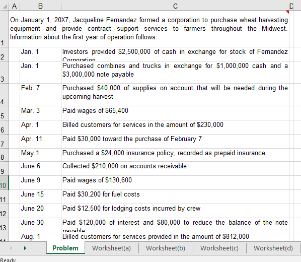Select row 13 header

click(x=4, y=225)
